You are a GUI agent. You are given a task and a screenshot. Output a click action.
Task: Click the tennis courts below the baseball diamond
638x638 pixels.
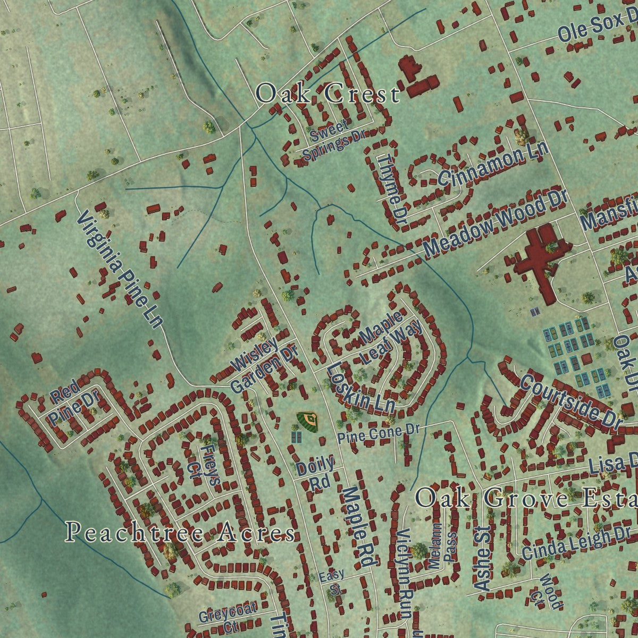click(297, 437)
